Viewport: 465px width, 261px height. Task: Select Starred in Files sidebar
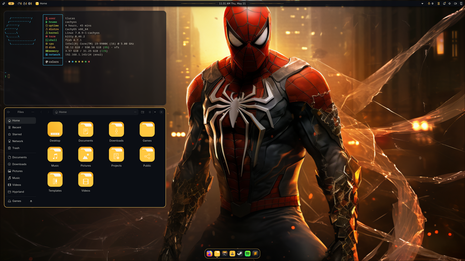click(x=21, y=134)
